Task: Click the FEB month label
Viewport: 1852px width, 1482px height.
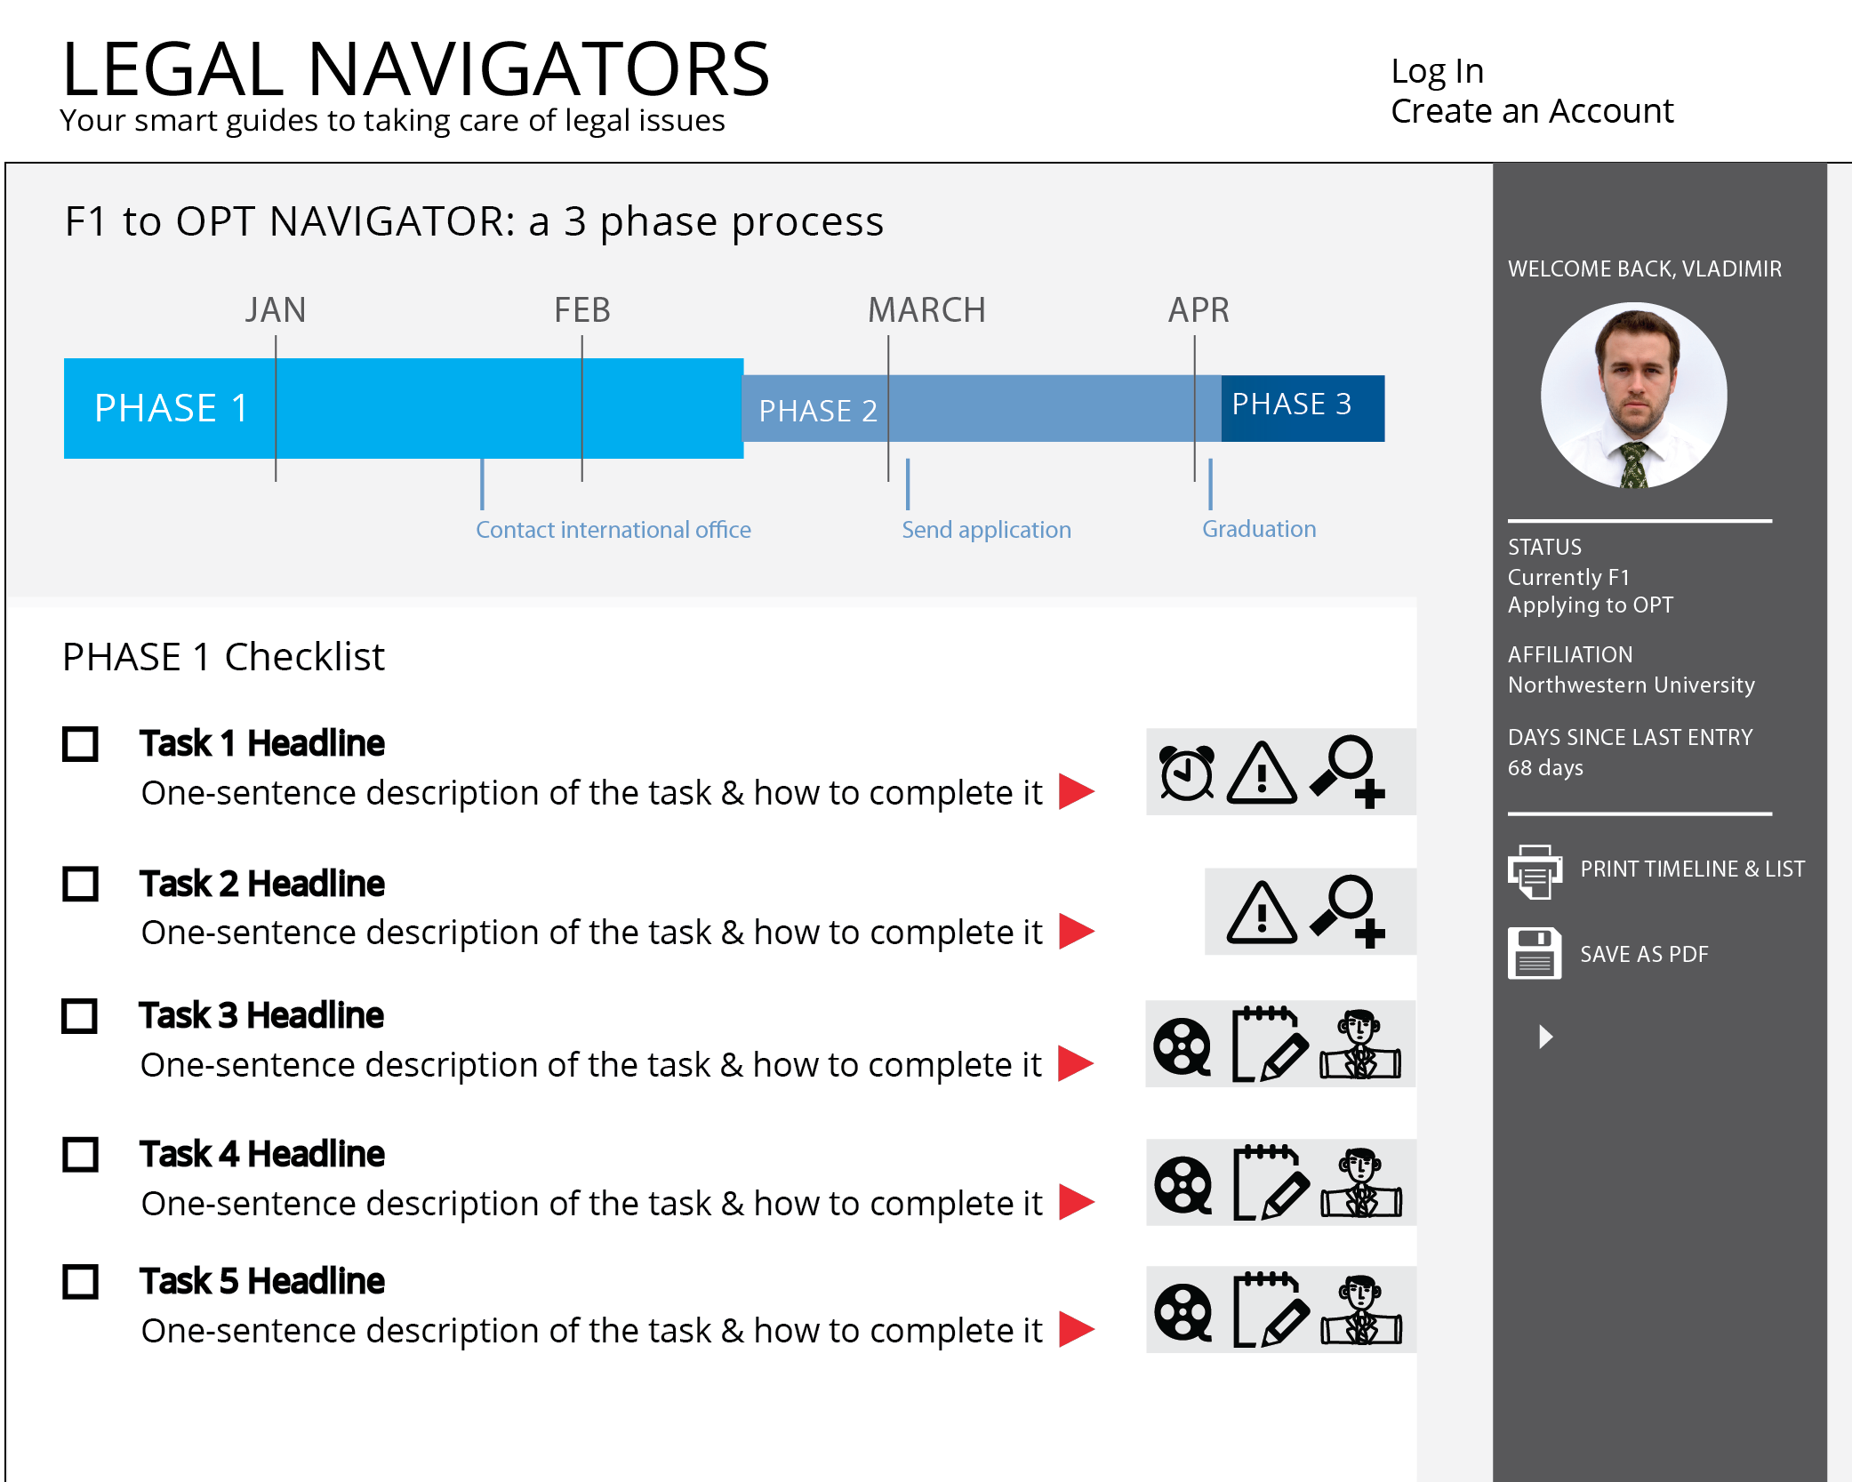Action: (582, 310)
